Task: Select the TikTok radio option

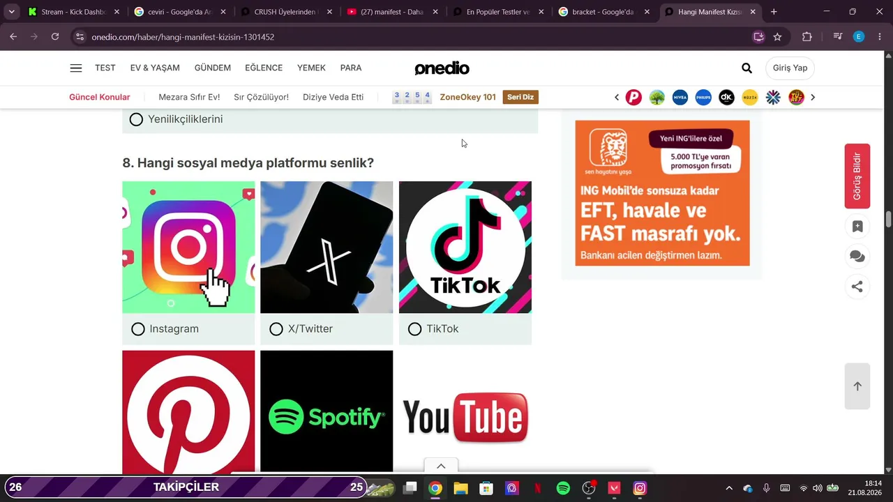Action: (415, 329)
